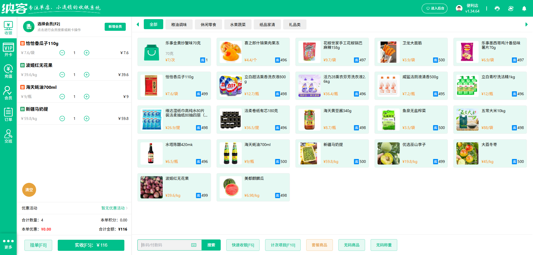Image resolution: width=533 pixels, height=255 pixels.
Task: Add 美都麒麟瓜 product card
Action: (253, 187)
